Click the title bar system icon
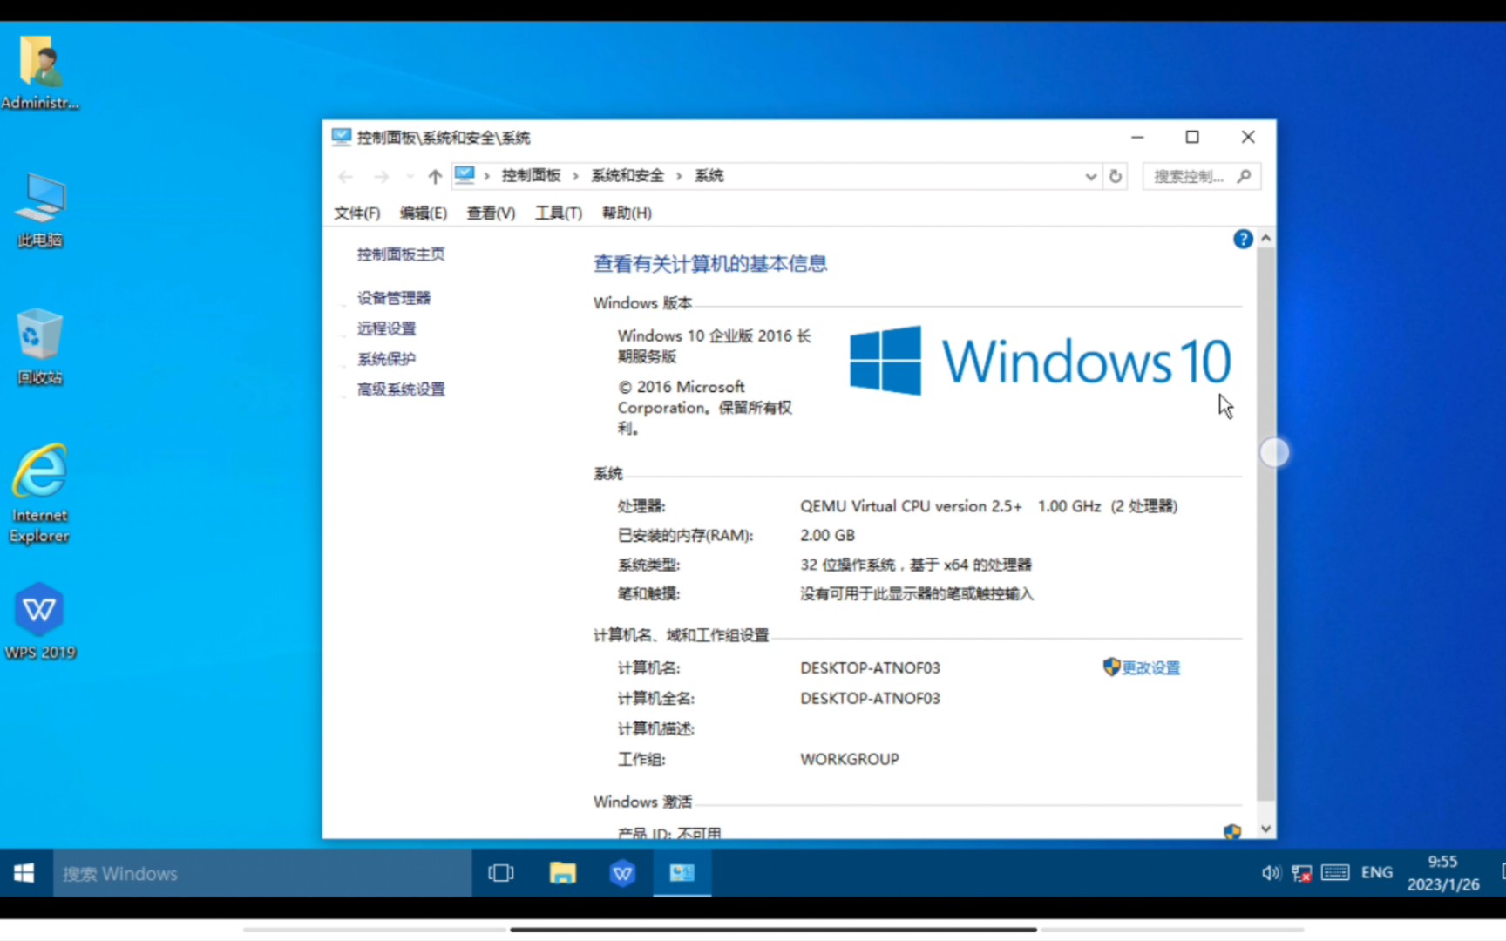 point(342,137)
